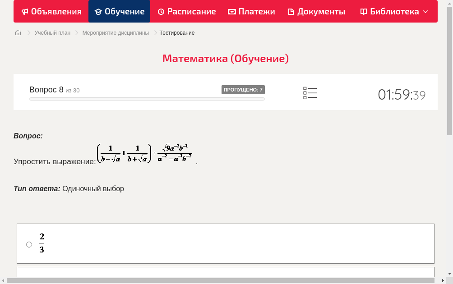453x284 pixels.
Task: Open the question navigation list icon
Action: (310, 93)
